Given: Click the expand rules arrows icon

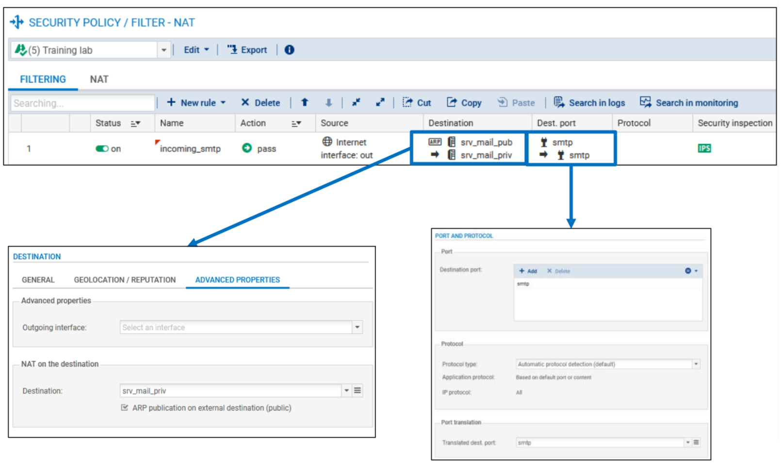Looking at the screenshot, I should (380, 102).
